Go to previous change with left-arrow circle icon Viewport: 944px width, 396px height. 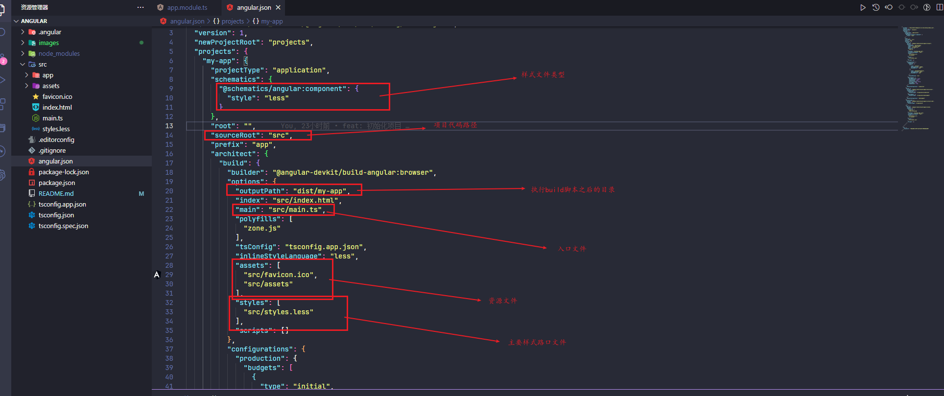click(x=889, y=7)
